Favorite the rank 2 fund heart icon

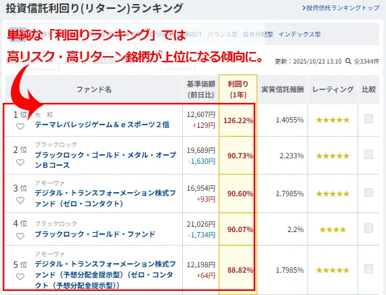pos(20,162)
